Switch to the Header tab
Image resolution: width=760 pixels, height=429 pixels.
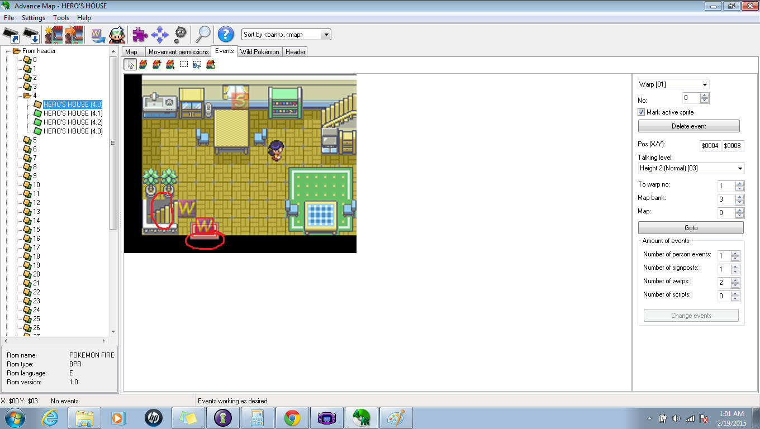[x=295, y=52]
